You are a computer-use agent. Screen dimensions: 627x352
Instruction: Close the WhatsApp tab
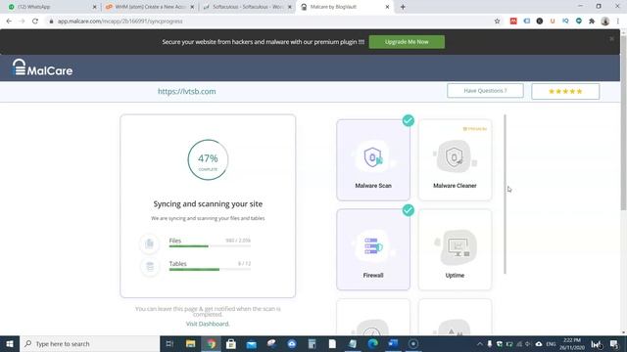[x=94, y=7]
